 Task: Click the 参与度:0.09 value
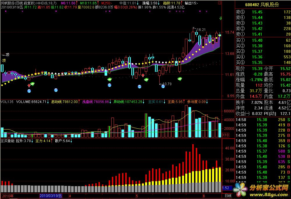tap(197, 102)
